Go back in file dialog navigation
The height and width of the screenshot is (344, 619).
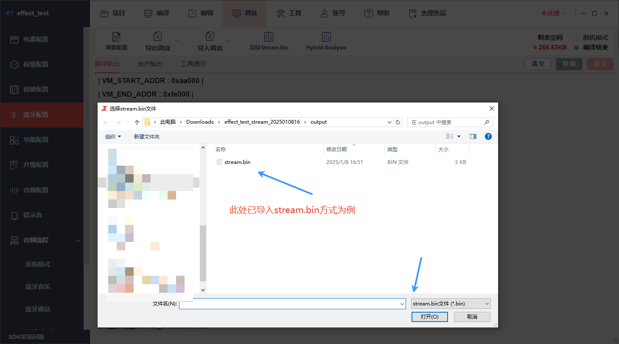[x=106, y=122]
